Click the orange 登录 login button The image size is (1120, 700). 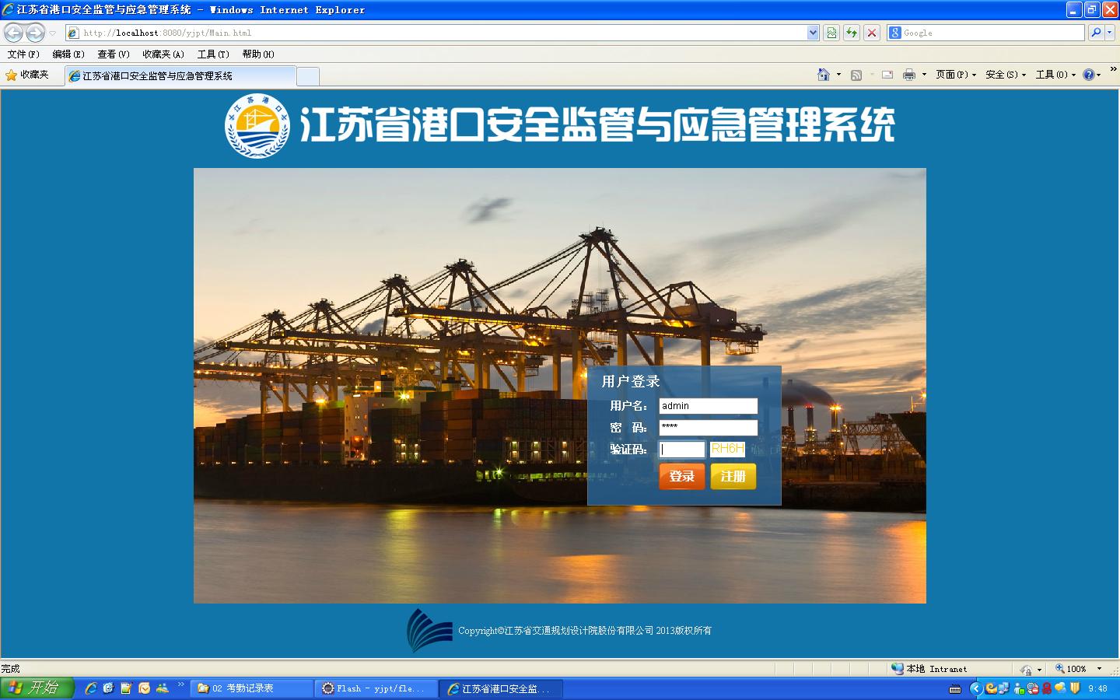[681, 476]
